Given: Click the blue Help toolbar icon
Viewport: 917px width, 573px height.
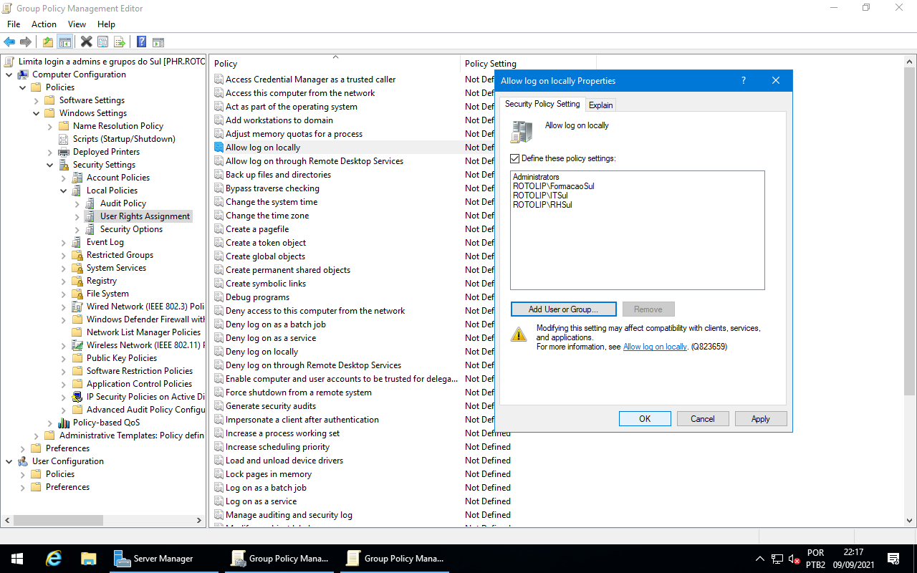Looking at the screenshot, I should (141, 42).
